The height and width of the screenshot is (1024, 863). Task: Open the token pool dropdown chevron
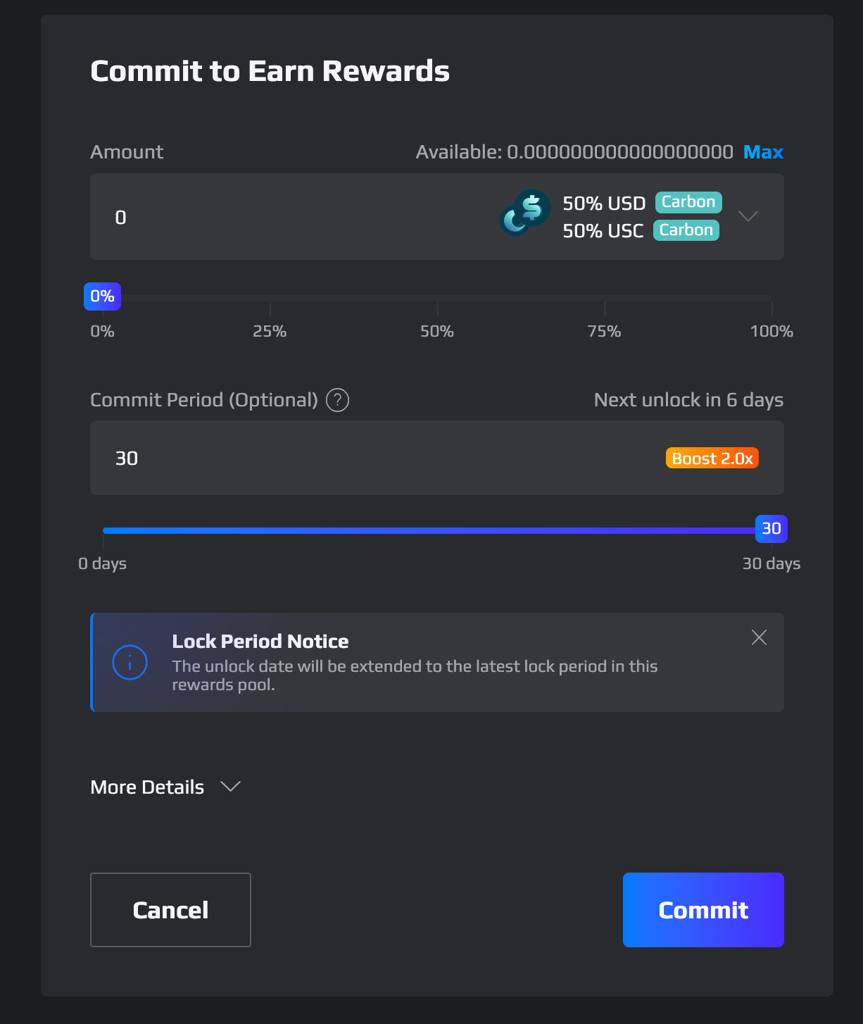coord(748,216)
